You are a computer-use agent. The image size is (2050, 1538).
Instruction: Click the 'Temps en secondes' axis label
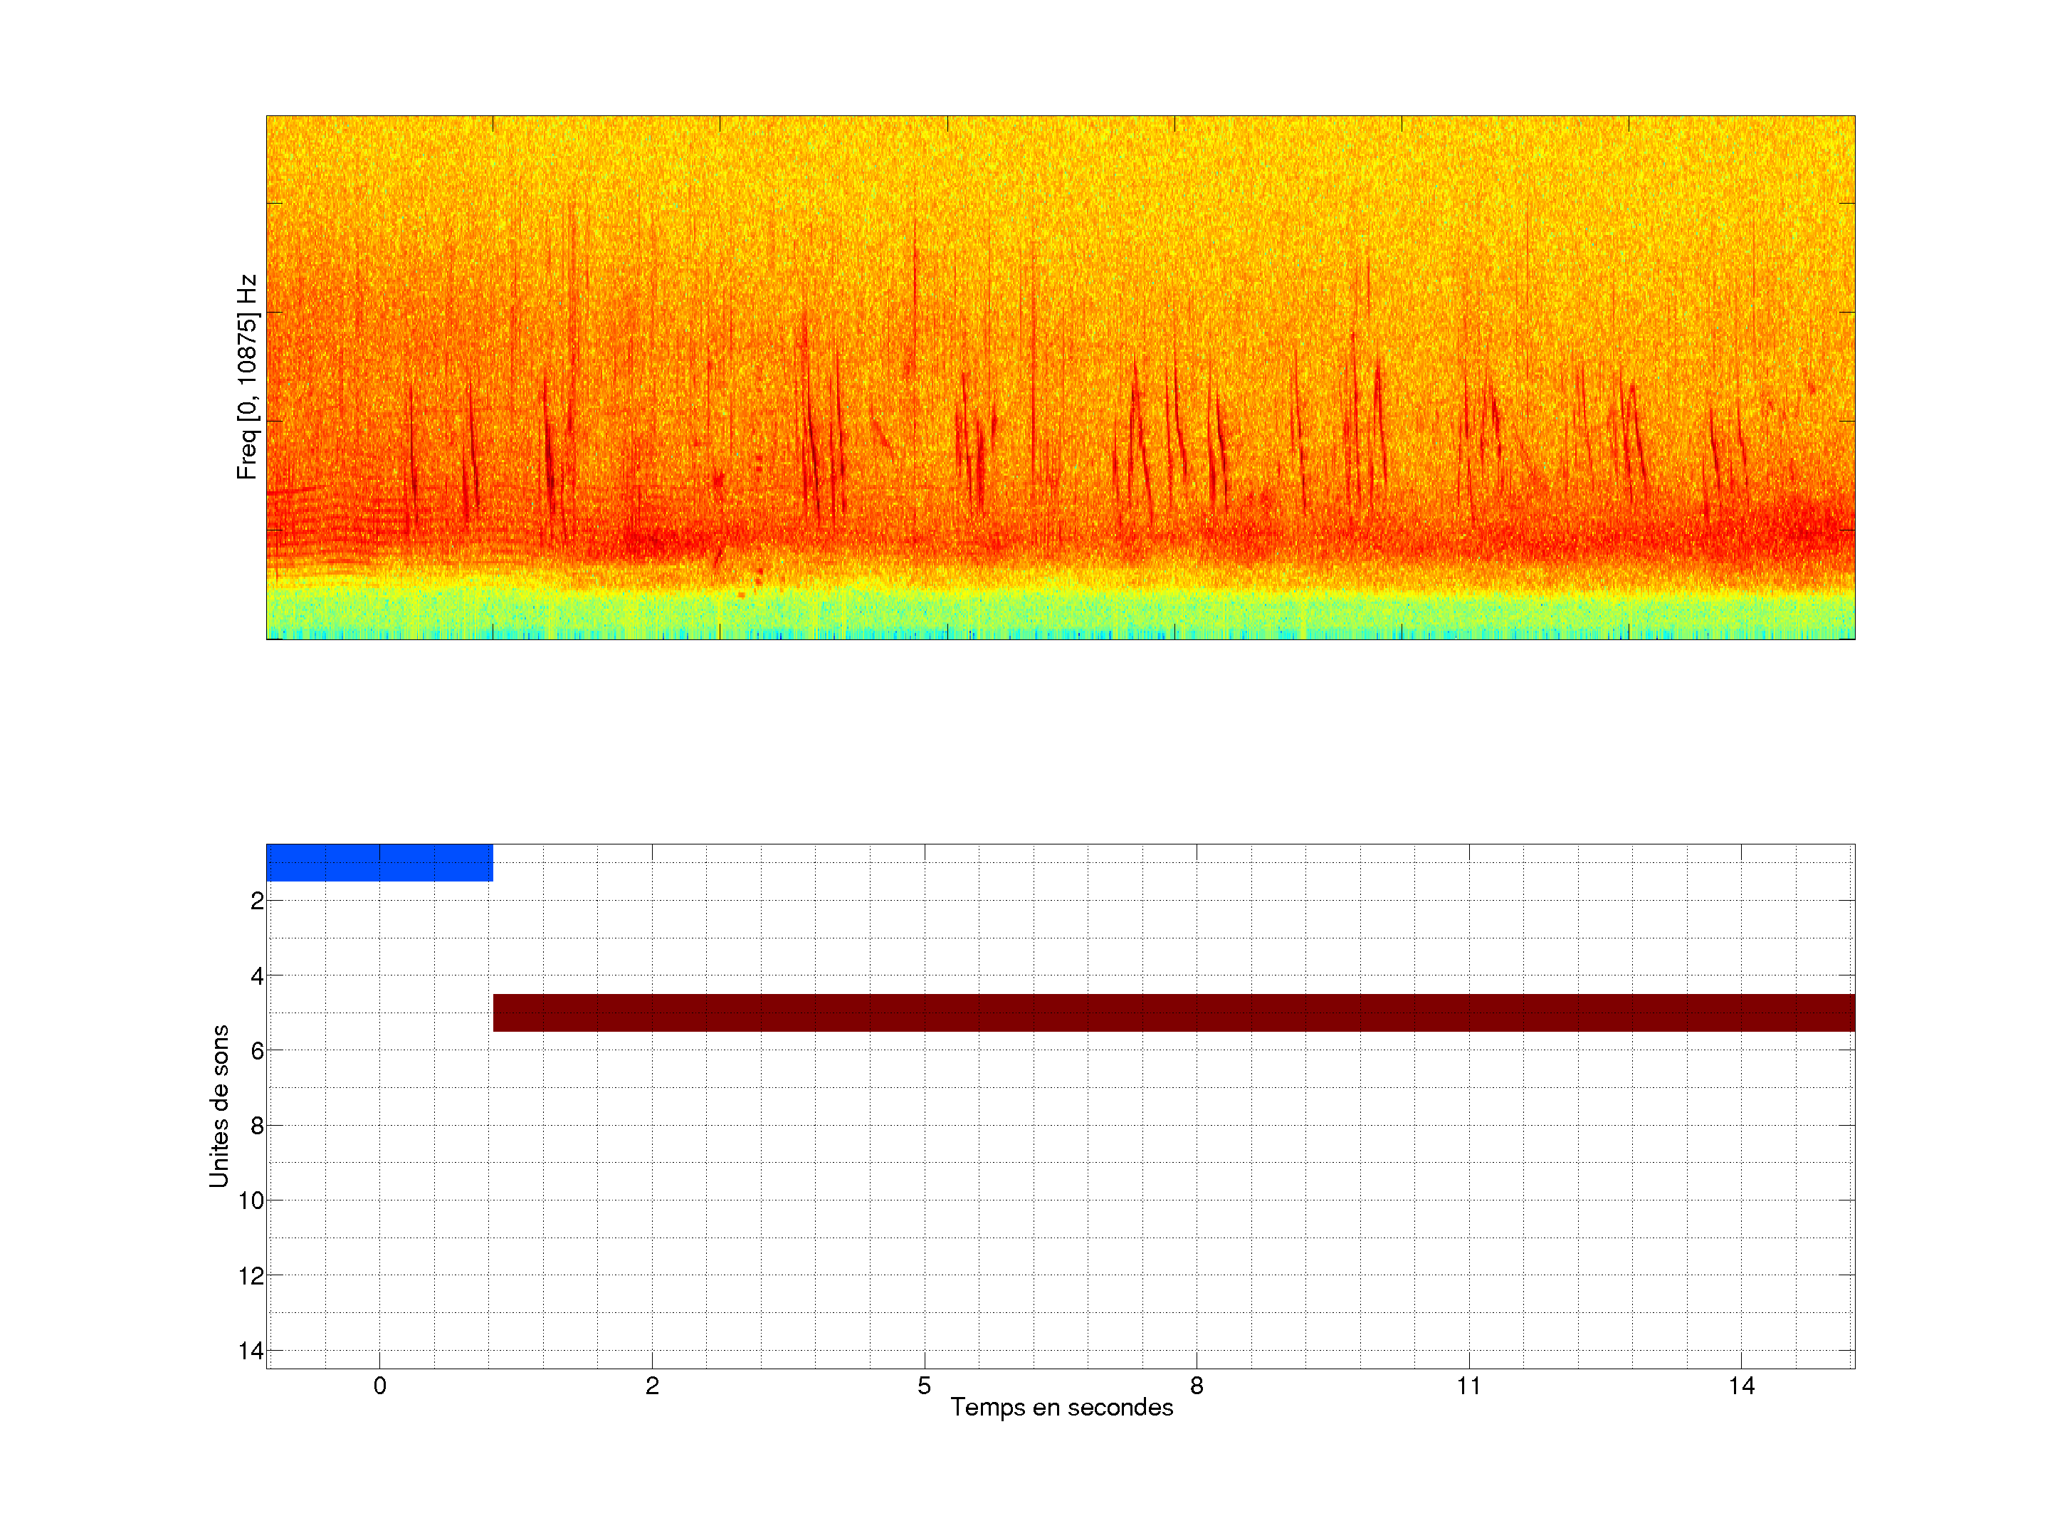coord(1061,1407)
